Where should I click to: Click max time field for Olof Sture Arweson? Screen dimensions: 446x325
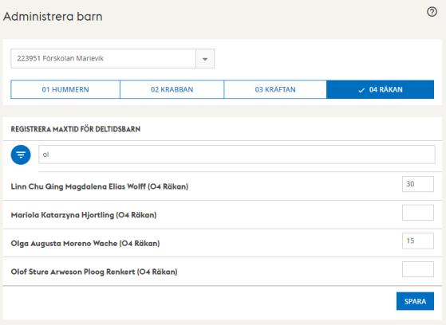[418, 269]
